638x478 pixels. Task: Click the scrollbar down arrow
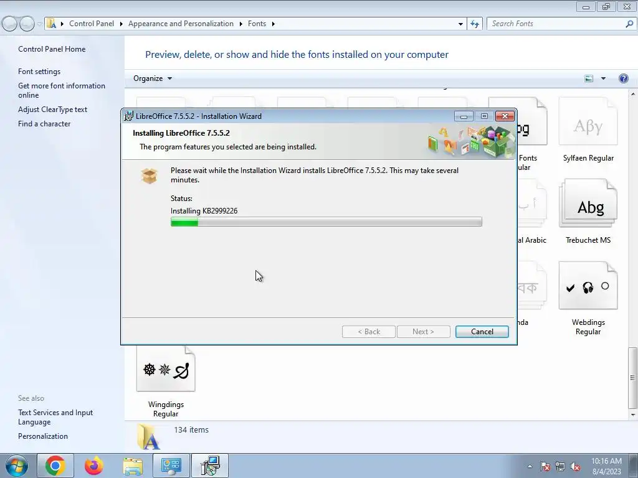click(632, 415)
